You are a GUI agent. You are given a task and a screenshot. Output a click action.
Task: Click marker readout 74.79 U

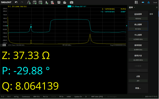123,9
